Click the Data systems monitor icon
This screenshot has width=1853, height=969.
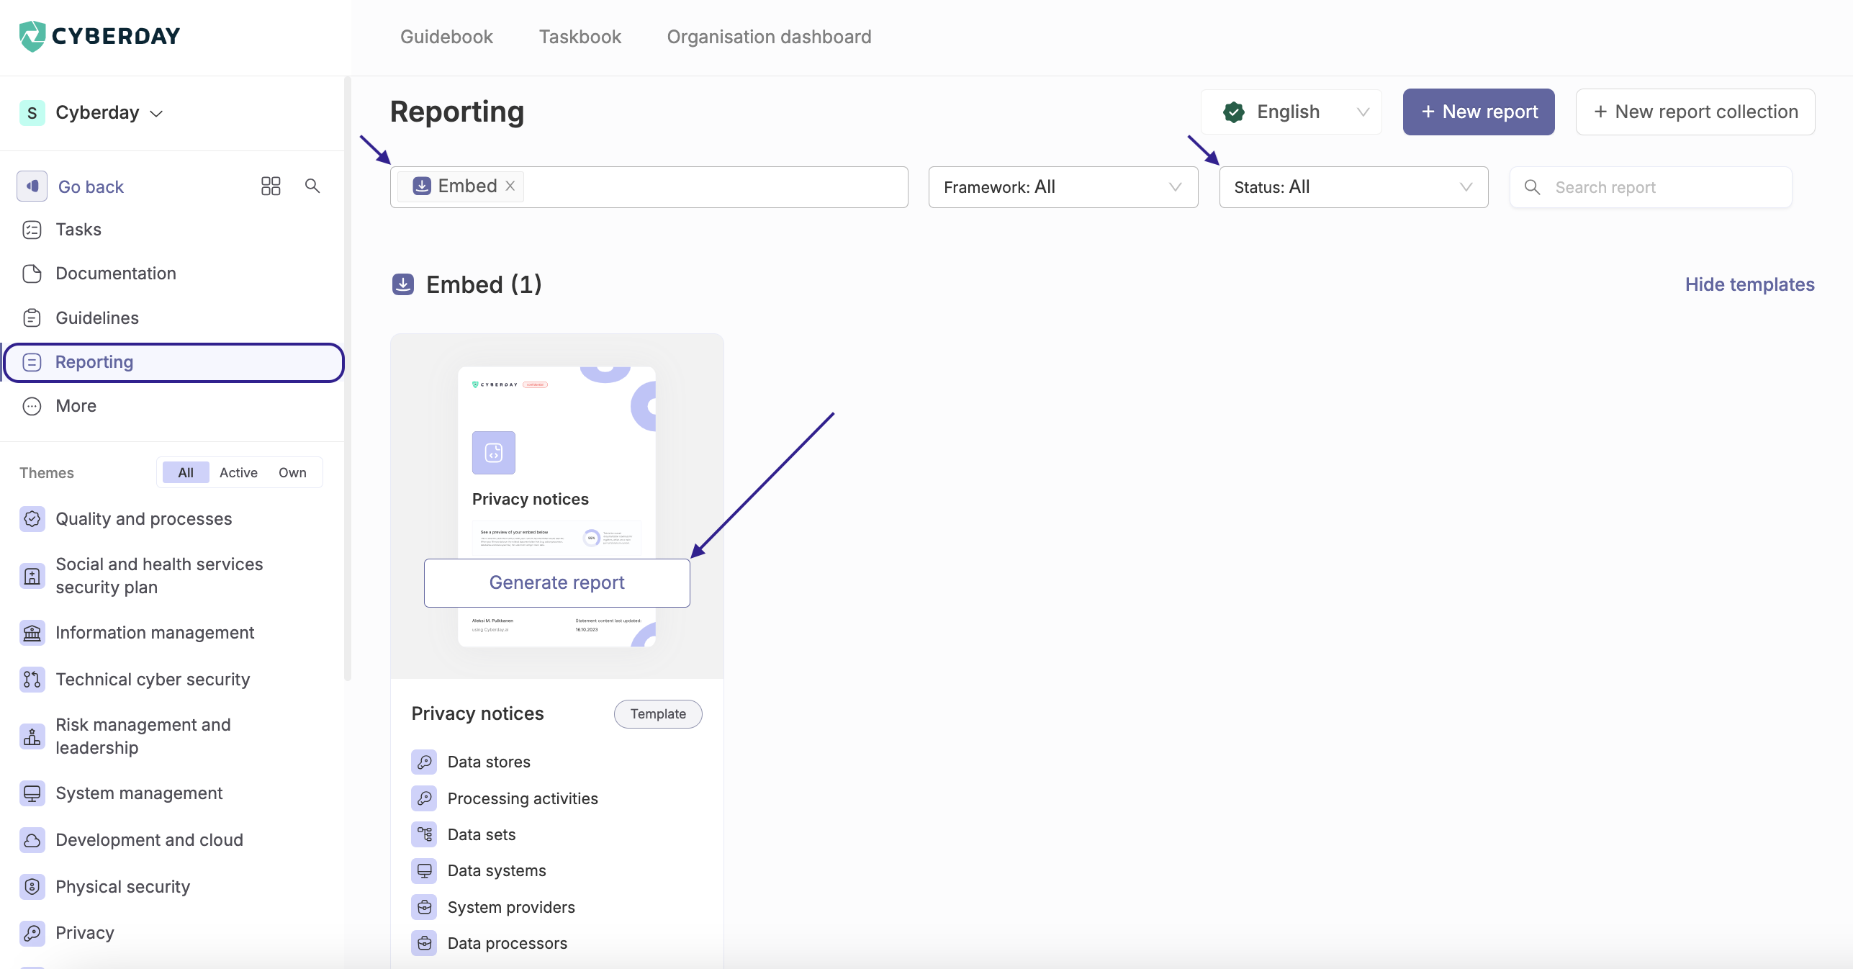(x=424, y=870)
